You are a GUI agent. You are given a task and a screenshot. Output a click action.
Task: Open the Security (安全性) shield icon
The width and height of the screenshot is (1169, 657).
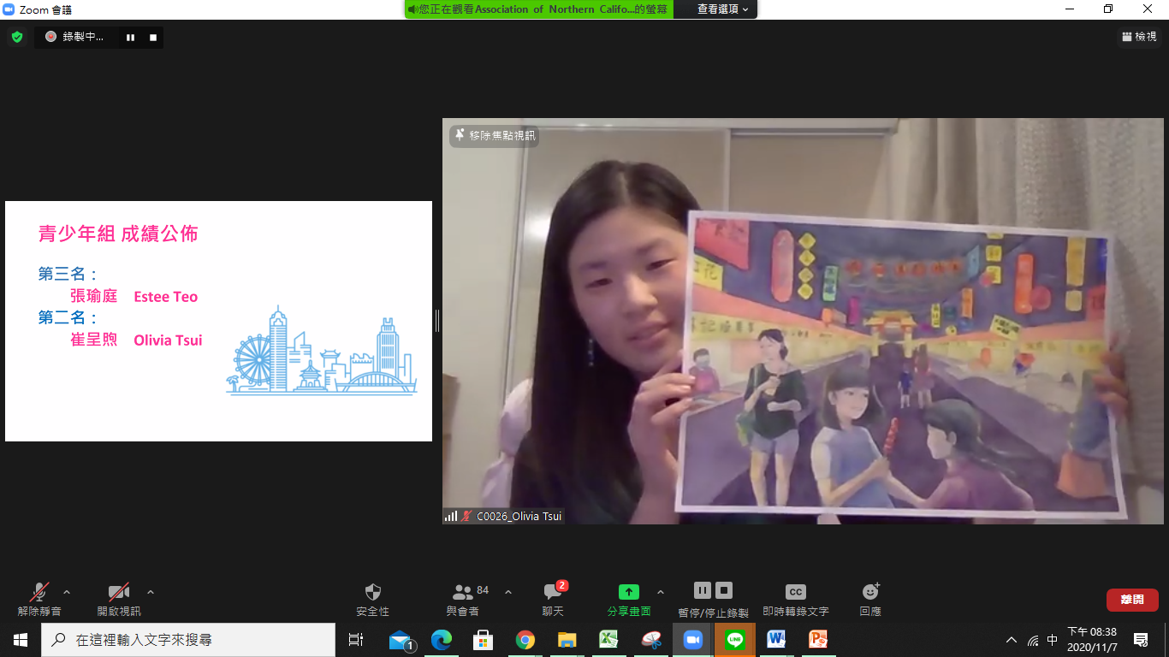click(x=372, y=592)
